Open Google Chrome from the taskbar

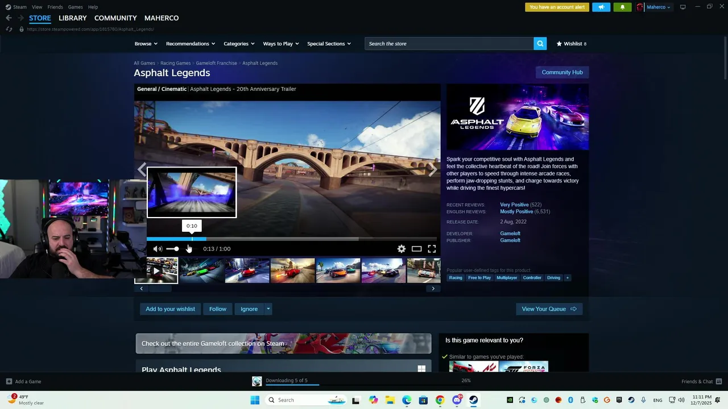[440, 400]
